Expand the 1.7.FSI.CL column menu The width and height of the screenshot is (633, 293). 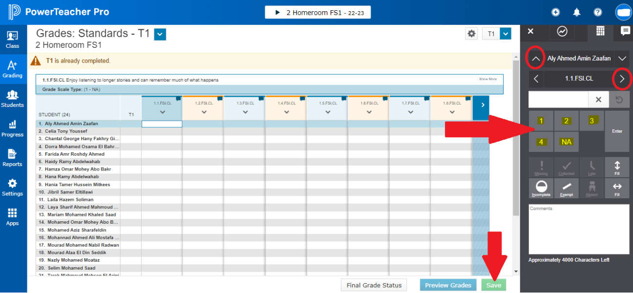click(x=411, y=112)
